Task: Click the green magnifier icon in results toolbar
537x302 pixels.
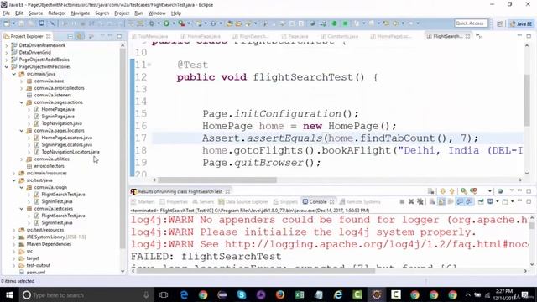Action: pos(464,191)
